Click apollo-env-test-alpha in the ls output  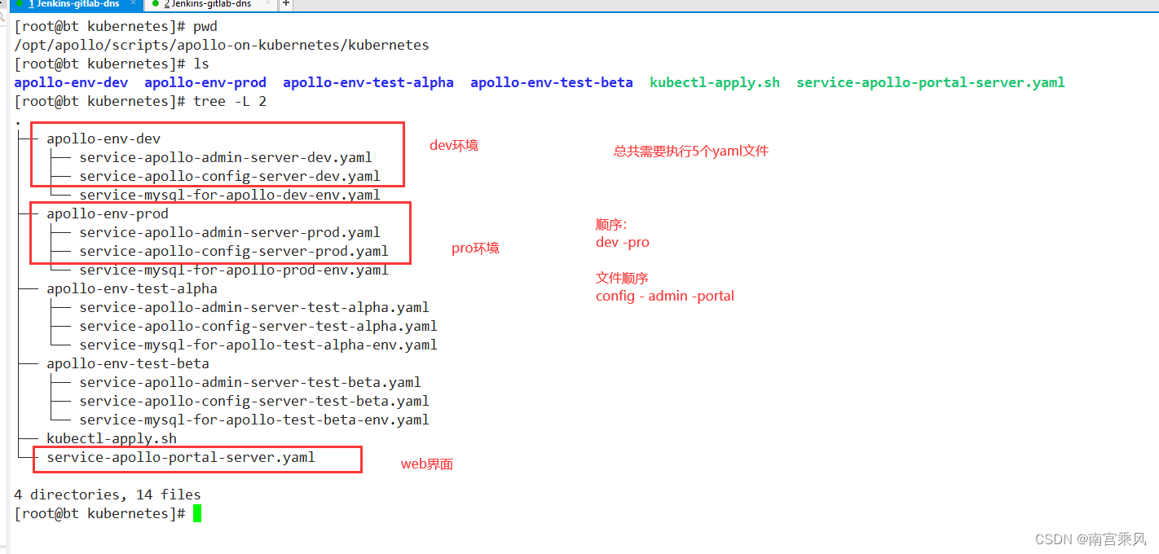368,82
